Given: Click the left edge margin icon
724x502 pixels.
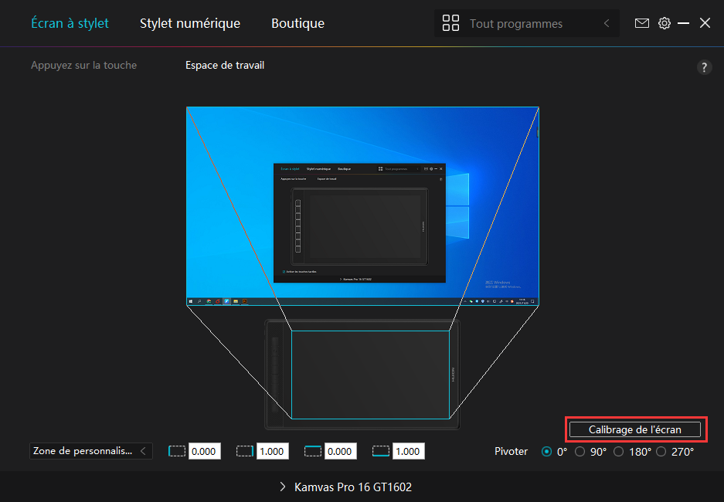Looking at the screenshot, I should pos(177,451).
